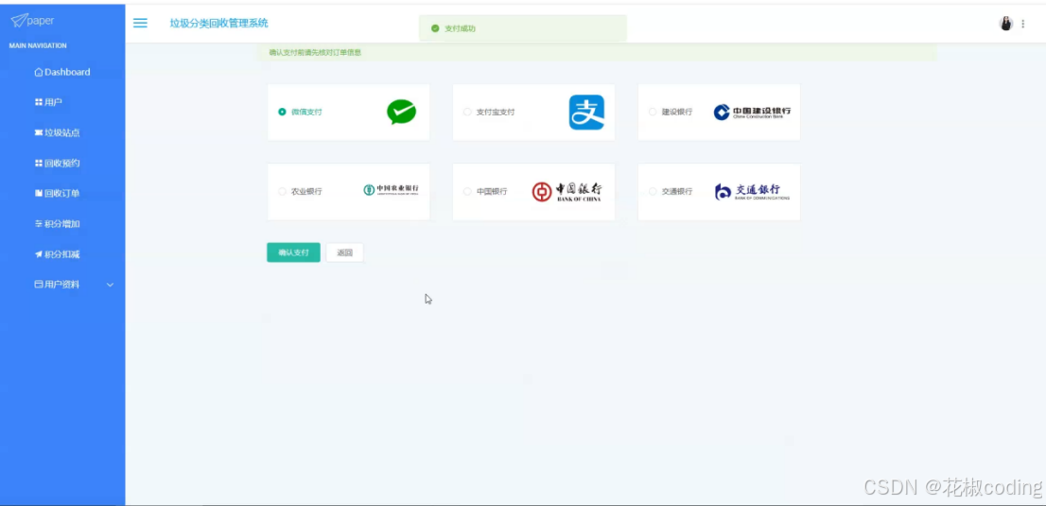
Task: Click the 返回 button
Action: [344, 253]
